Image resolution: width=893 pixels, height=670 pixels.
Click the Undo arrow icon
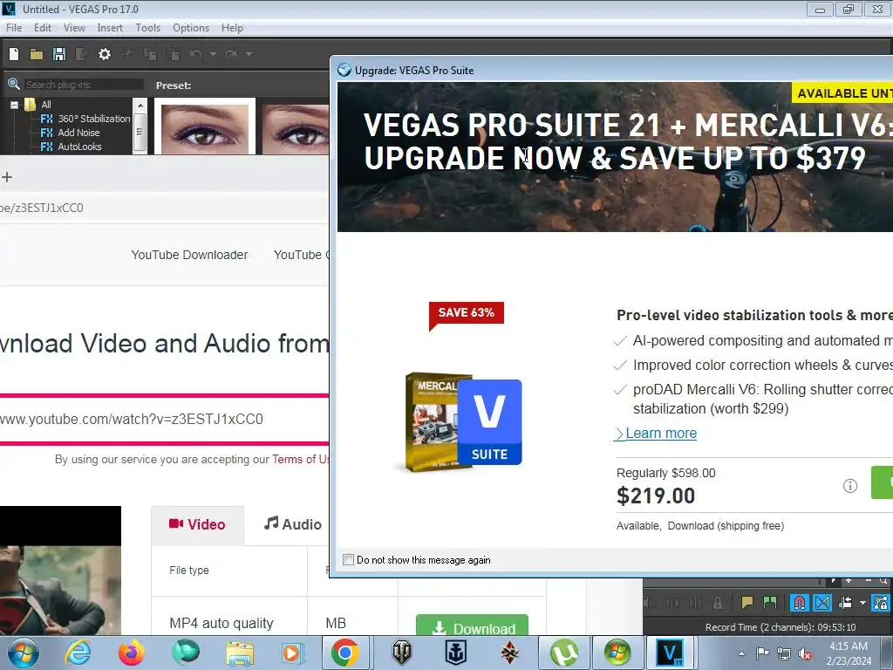coord(196,54)
